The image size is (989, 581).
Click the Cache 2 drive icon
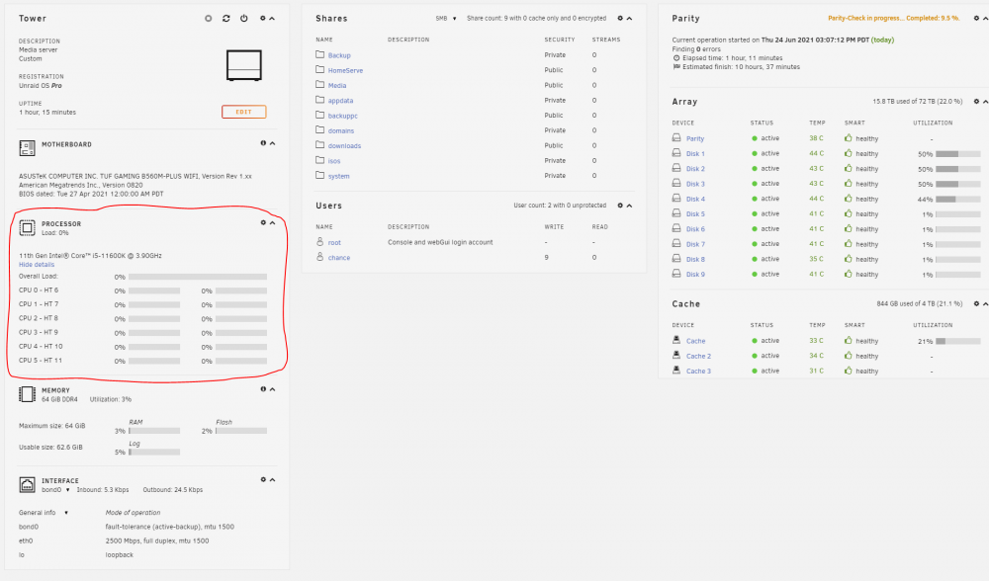point(676,355)
